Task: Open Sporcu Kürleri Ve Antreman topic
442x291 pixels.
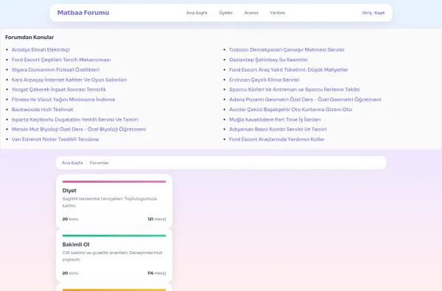Action: [x=294, y=89]
